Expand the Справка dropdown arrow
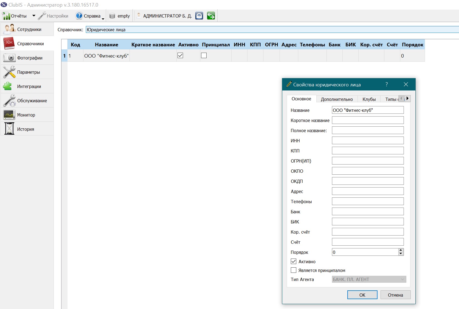Screen dimensions: 459x309 [103, 19]
